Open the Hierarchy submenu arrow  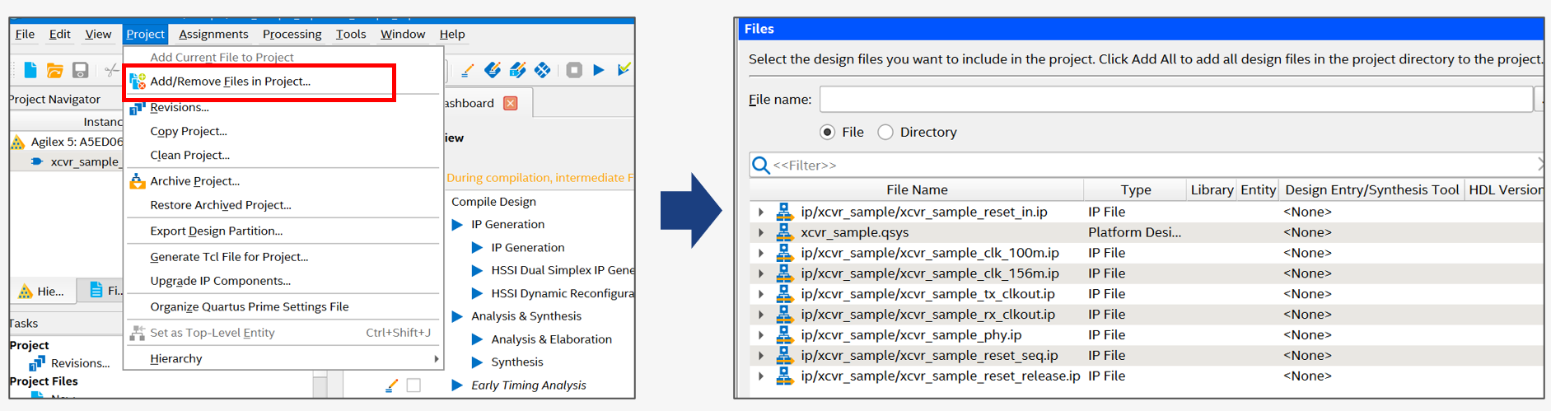436,359
